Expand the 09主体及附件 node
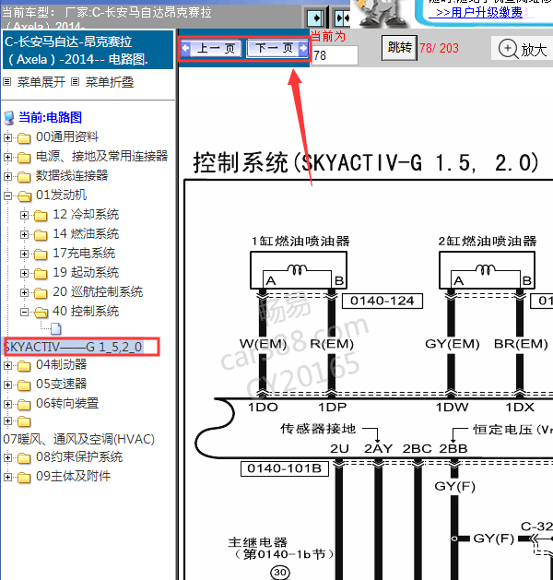The width and height of the screenshot is (553, 580). (7, 477)
